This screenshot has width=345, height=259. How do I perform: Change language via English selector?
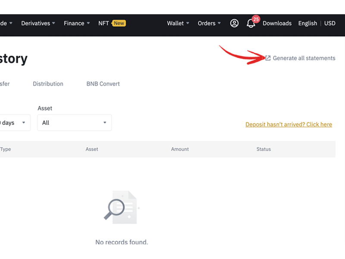[x=307, y=23]
